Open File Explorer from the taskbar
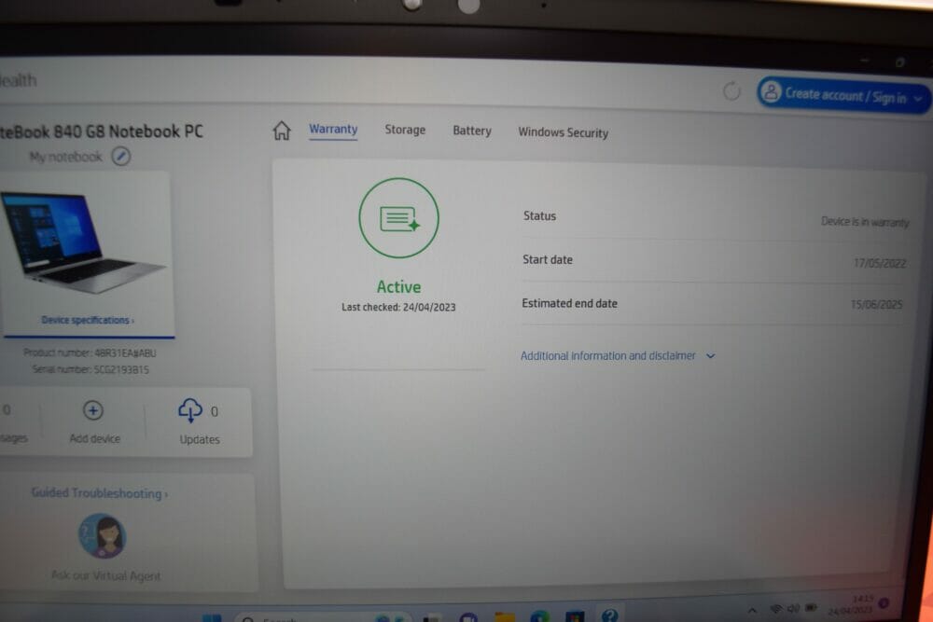The image size is (933, 622). [505, 616]
